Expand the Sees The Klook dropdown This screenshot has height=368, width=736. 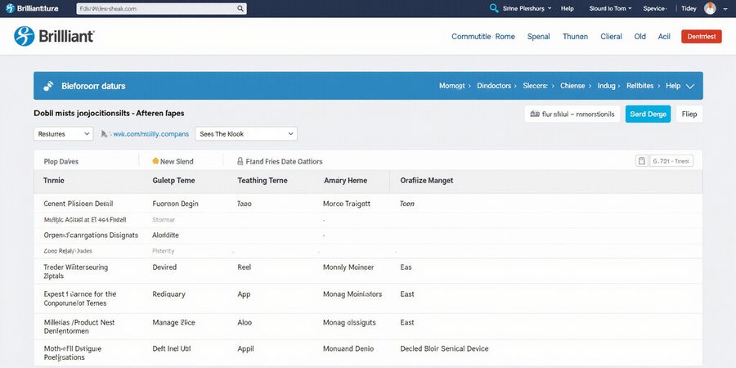[246, 134]
